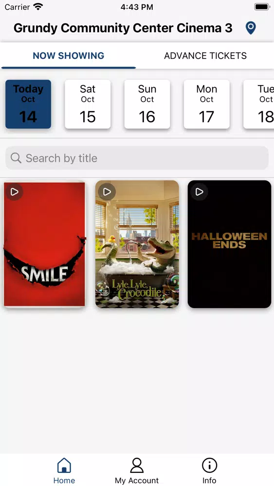
Task: Switch to the Advance Tickets tab
Action: (x=205, y=56)
